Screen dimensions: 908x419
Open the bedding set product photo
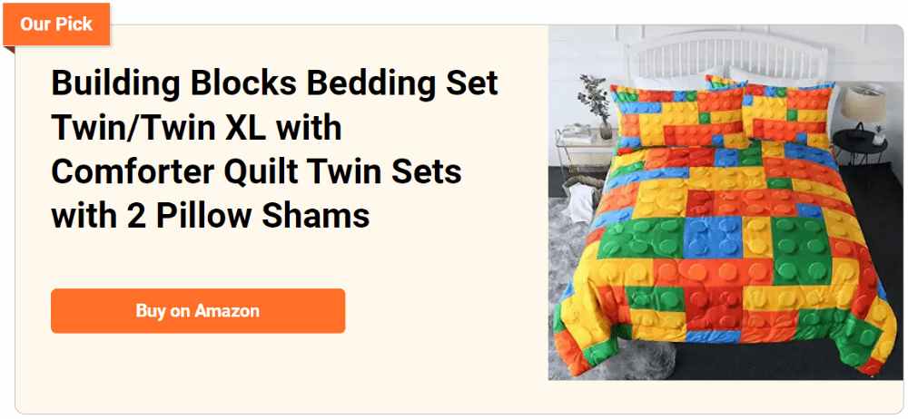tap(725, 202)
